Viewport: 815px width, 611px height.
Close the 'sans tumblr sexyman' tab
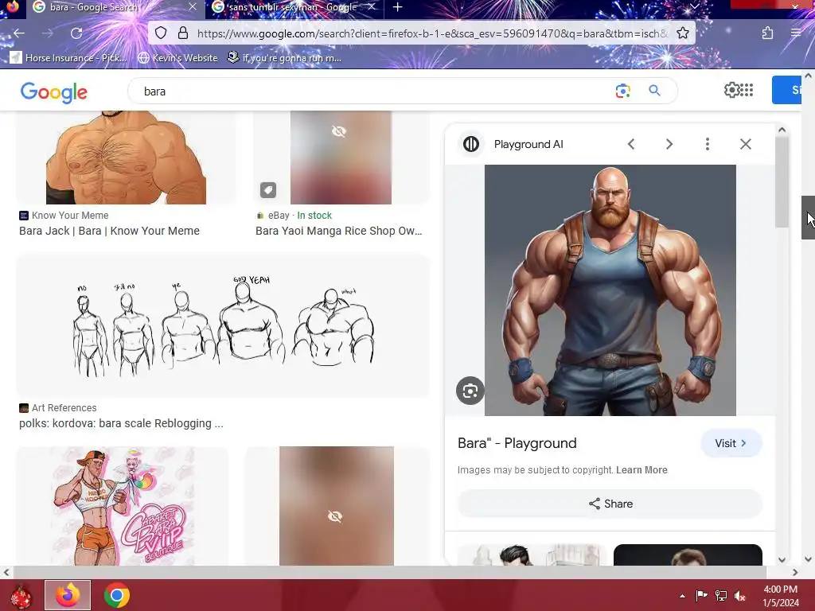371,6
